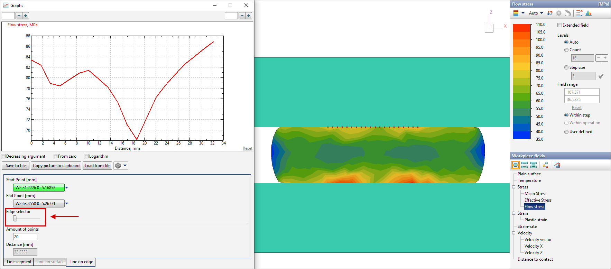Click the Edge selector slider handle

point(15,218)
